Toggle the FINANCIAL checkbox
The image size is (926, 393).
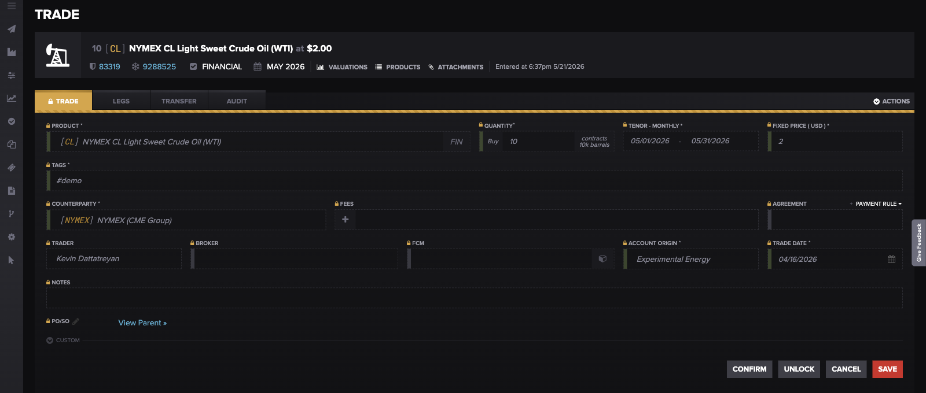pos(193,66)
